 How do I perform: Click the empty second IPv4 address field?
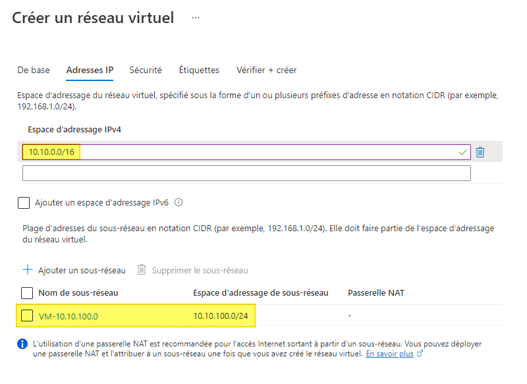pos(246,173)
